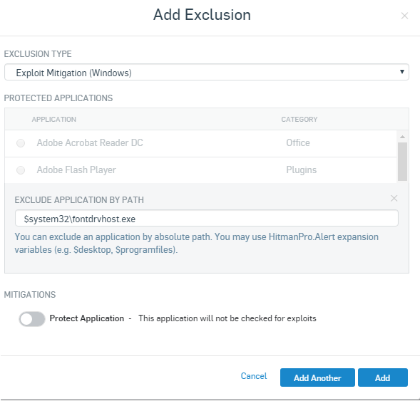Image resolution: width=420 pixels, height=401 pixels.
Task: Select Adobe Flash Player radio button
Action: (x=21, y=170)
